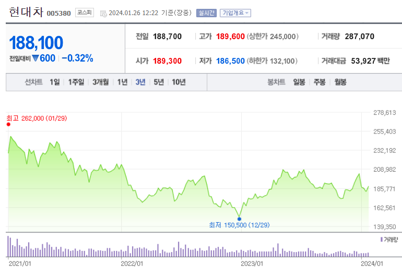
Task: Click the 2023/01 x-axis label
Action: pyautogui.click(x=252, y=263)
